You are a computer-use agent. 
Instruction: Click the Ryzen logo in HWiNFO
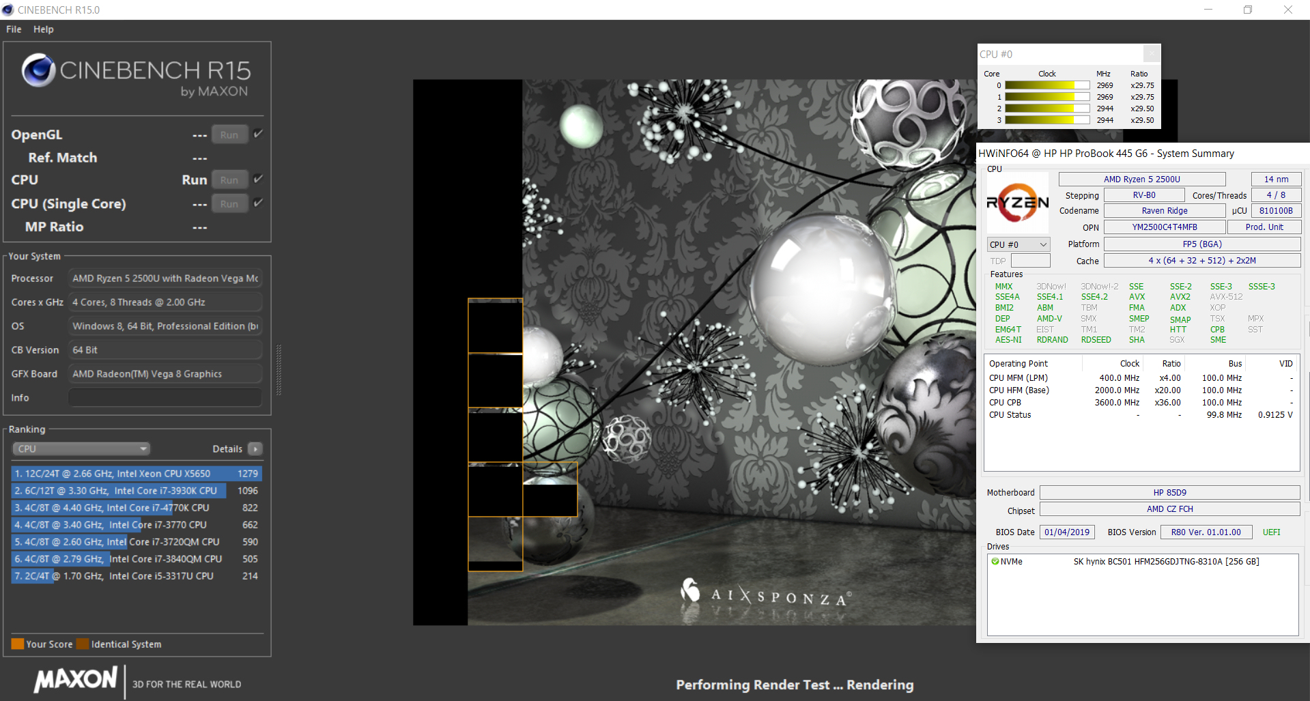click(1018, 203)
